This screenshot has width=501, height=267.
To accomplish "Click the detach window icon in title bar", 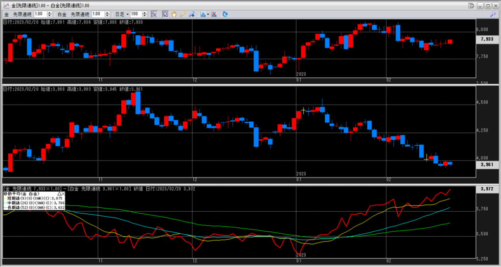I will click(471, 5).
